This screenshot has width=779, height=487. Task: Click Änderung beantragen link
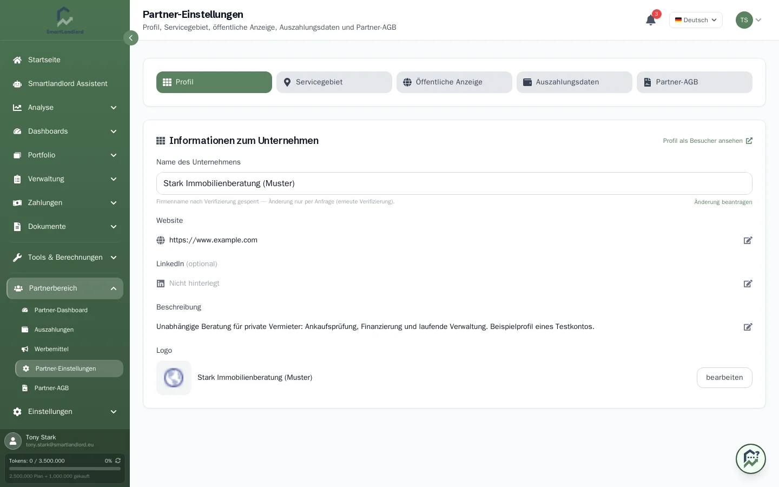pyautogui.click(x=723, y=202)
